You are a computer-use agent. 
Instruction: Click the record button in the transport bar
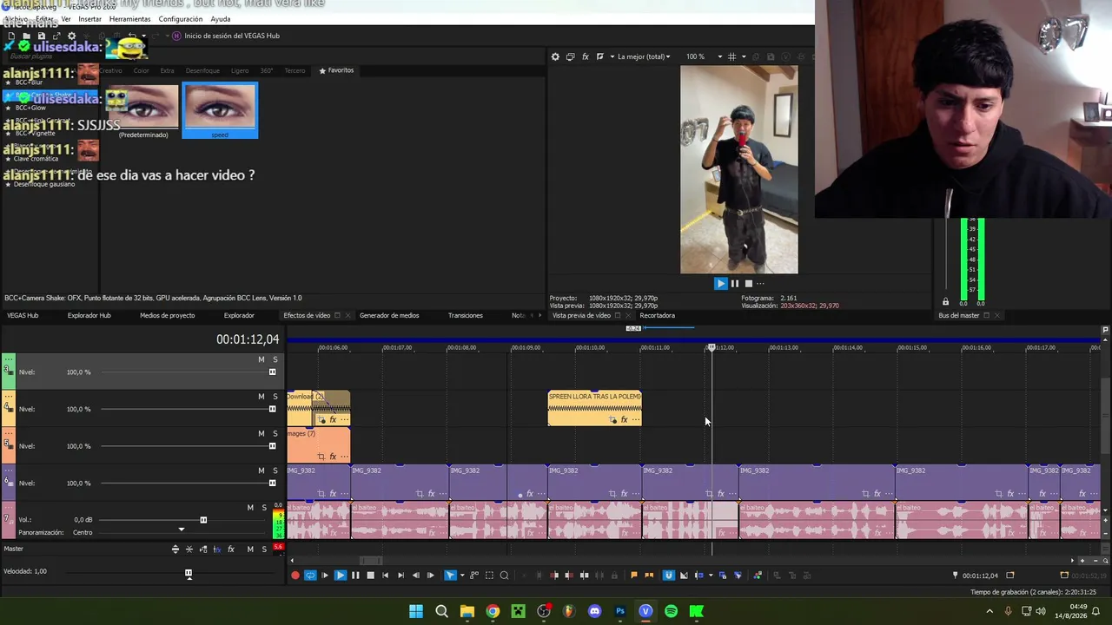[295, 575]
